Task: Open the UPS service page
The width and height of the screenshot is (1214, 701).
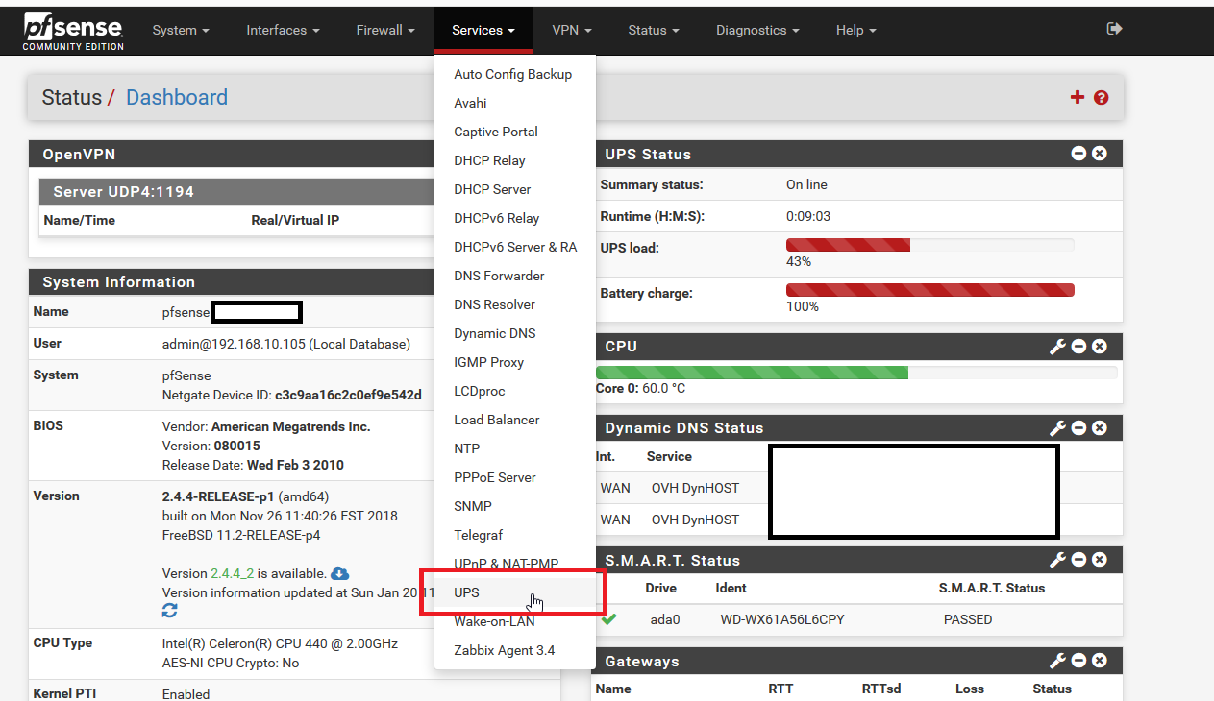Action: (515, 592)
